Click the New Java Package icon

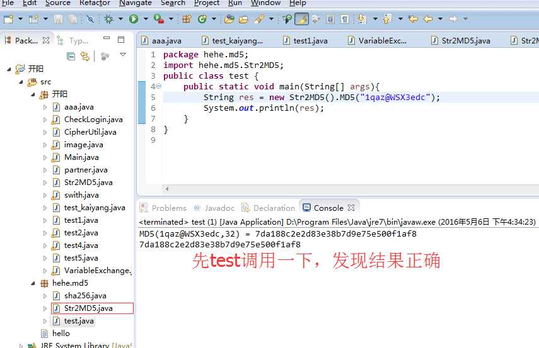point(187,19)
